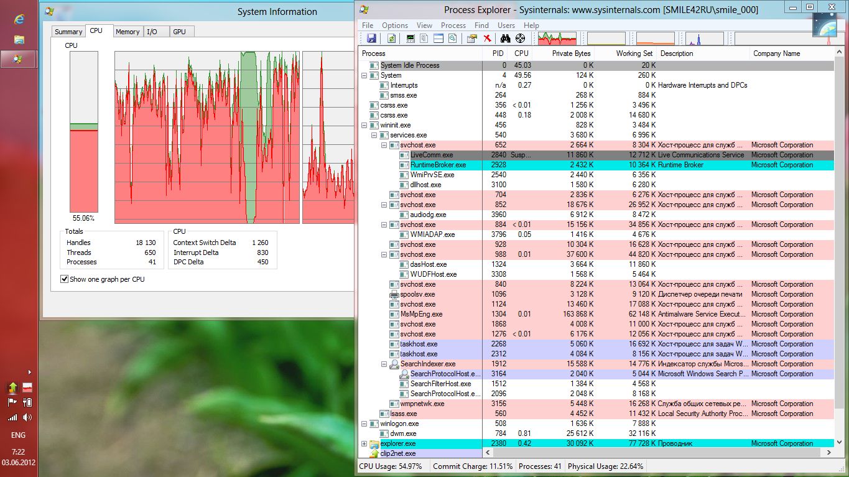Click the Find binoculars icon

click(x=505, y=39)
